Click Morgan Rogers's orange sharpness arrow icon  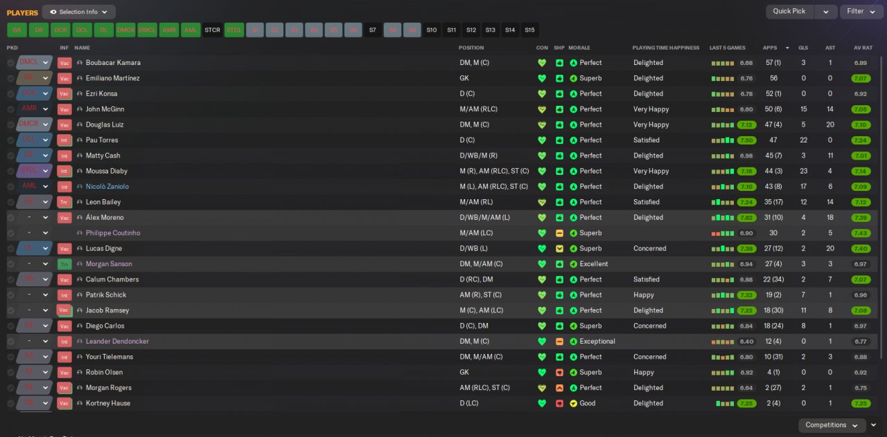click(x=559, y=388)
